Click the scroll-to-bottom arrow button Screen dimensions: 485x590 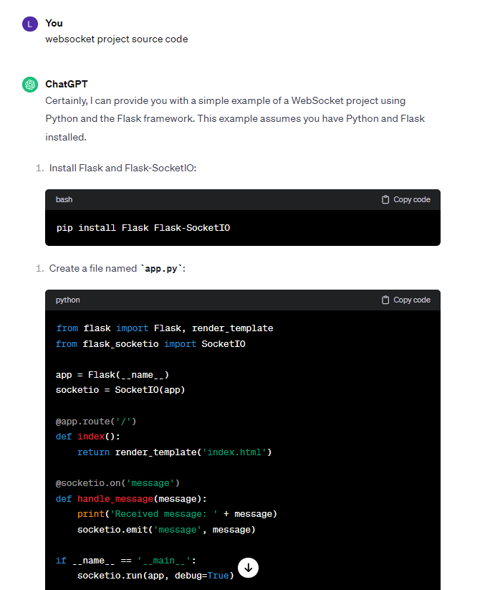[248, 568]
